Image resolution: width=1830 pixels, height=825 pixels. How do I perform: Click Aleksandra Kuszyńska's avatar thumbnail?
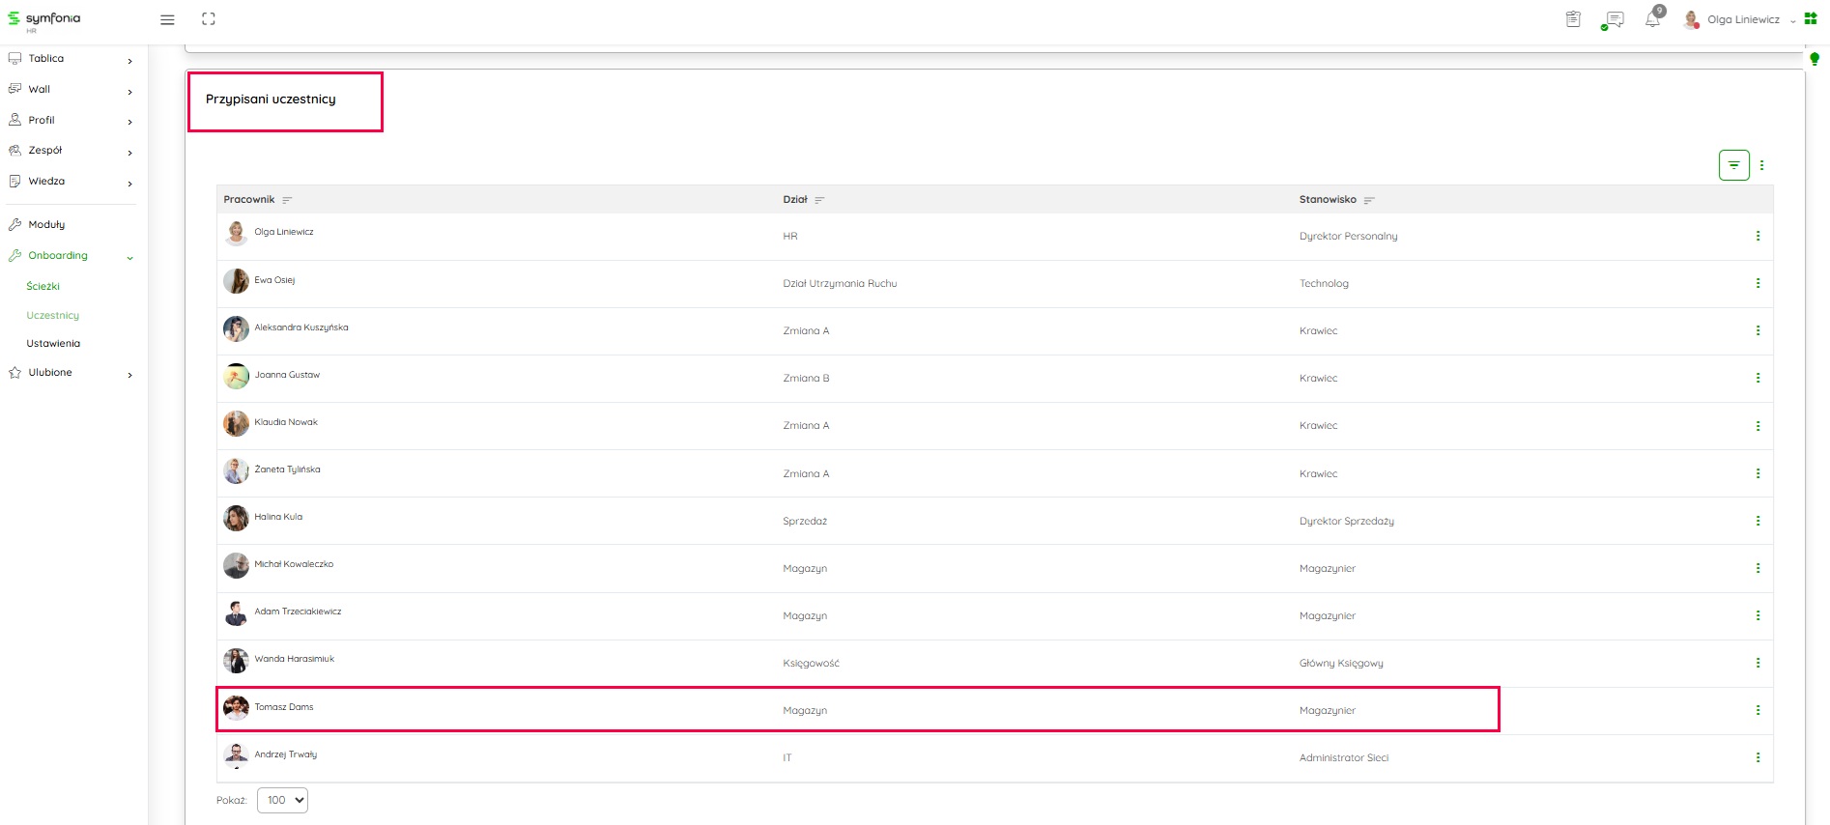(236, 329)
